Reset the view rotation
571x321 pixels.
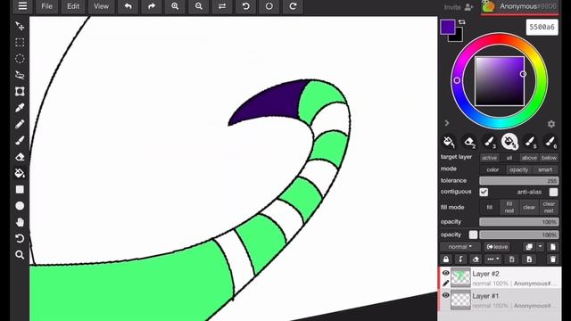[269, 6]
